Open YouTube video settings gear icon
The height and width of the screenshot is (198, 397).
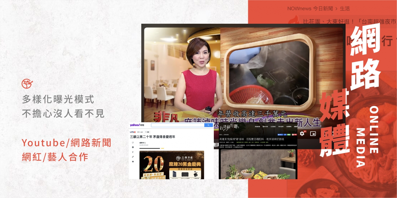pyautogui.click(x=302, y=134)
